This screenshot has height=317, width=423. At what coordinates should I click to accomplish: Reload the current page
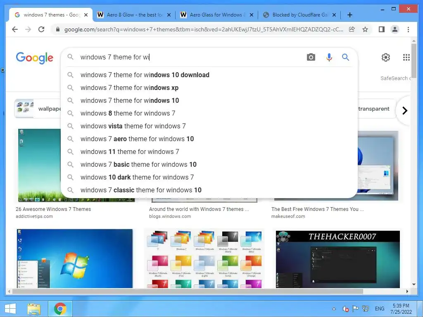point(41,29)
